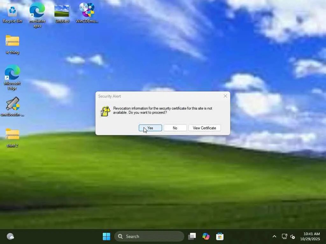Open the Recycle Bin desktop icon
This screenshot has width=326, height=244.
click(x=12, y=14)
